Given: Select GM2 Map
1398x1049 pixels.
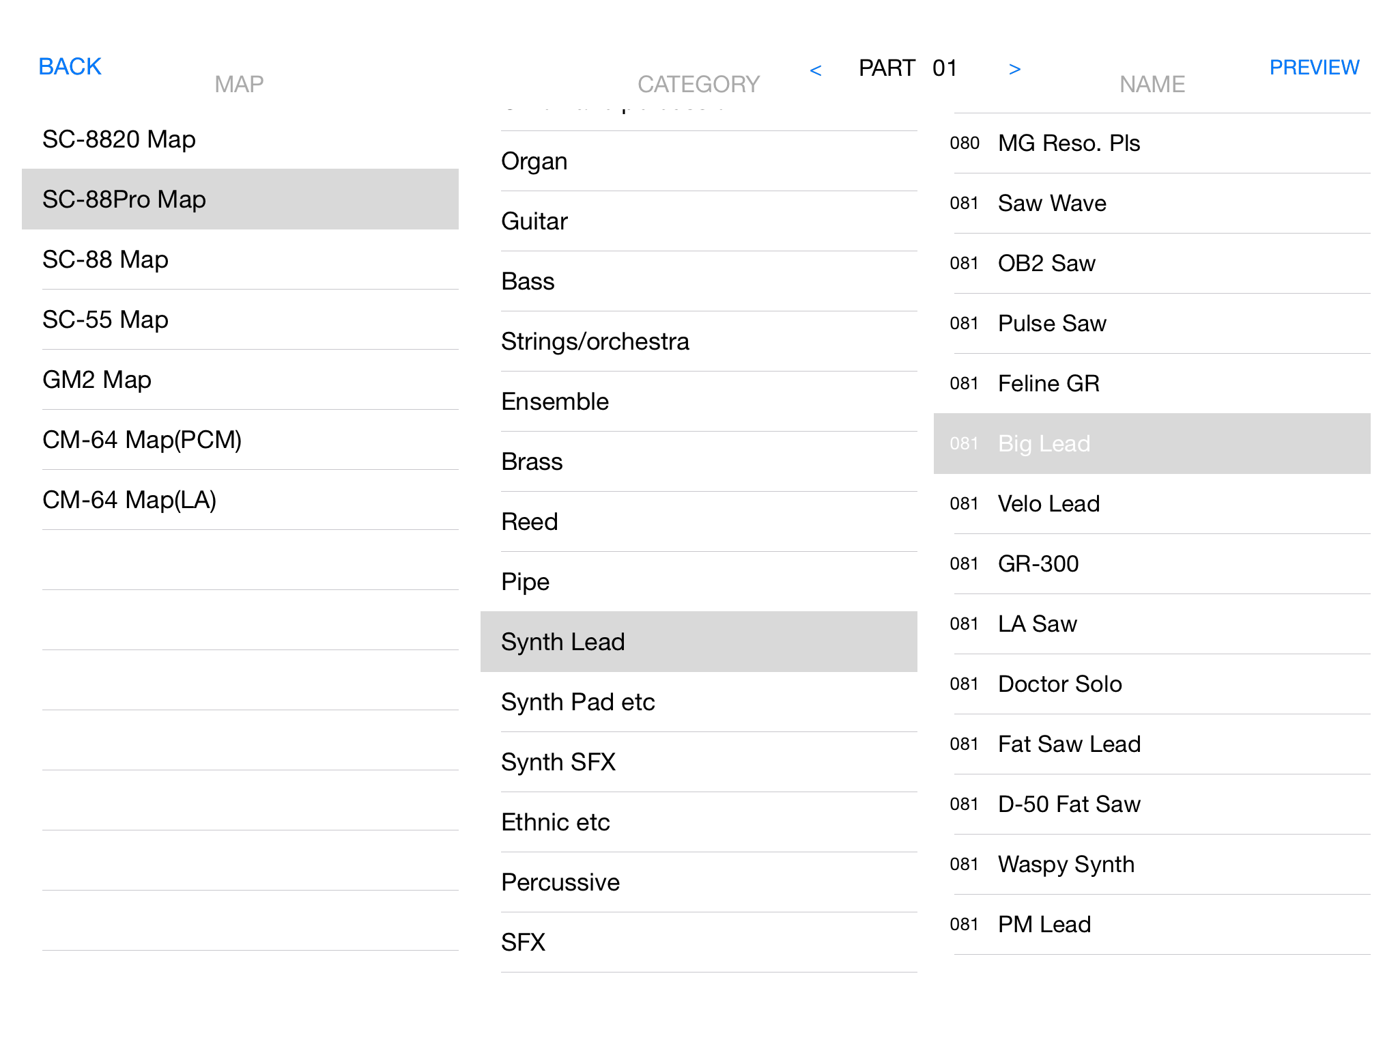Looking at the screenshot, I should (x=240, y=380).
